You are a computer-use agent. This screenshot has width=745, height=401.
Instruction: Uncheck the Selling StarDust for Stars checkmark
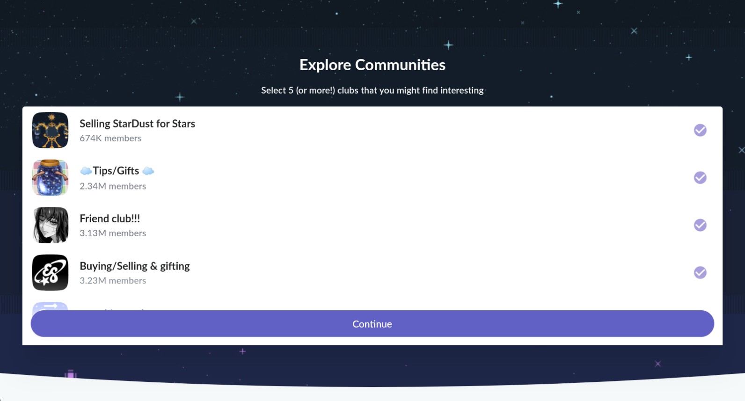(700, 130)
